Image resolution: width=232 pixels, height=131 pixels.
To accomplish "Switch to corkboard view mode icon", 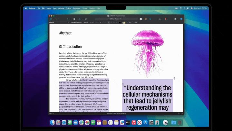I will (145, 19).
